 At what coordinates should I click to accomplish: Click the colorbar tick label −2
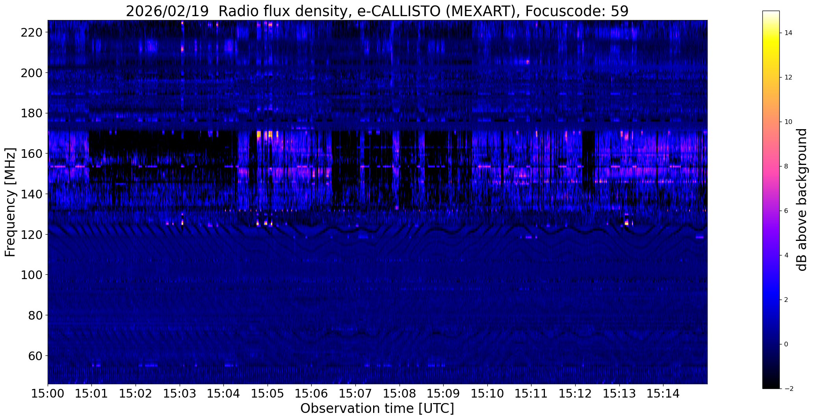click(788, 389)
